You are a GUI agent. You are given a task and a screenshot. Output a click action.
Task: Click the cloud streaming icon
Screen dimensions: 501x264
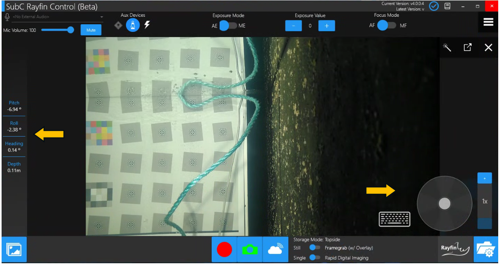click(x=275, y=250)
